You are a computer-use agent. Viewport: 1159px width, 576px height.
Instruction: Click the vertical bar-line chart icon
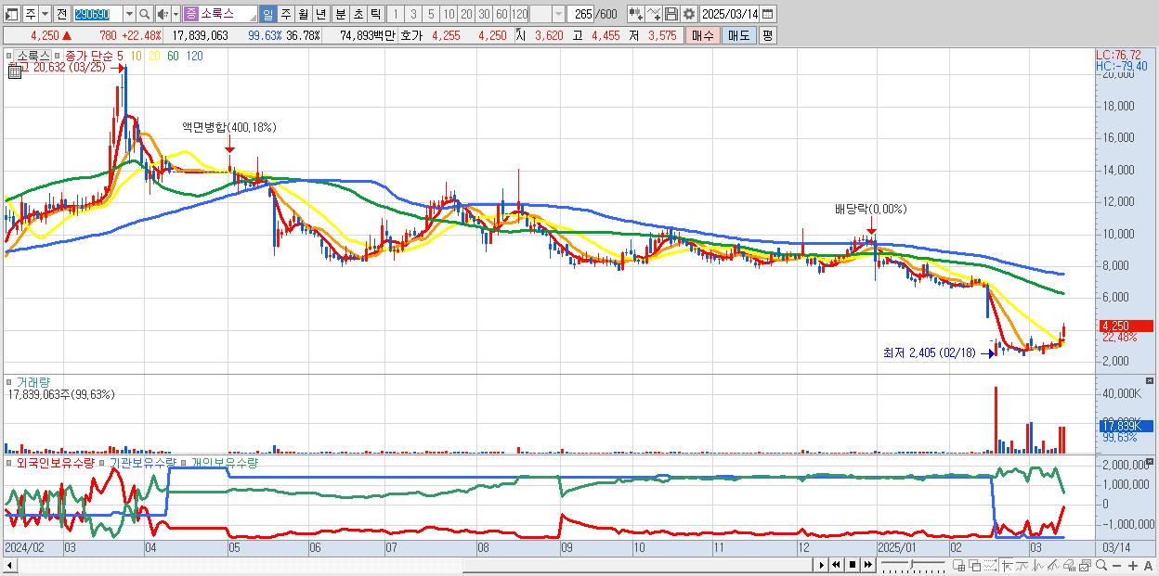coord(1037,565)
